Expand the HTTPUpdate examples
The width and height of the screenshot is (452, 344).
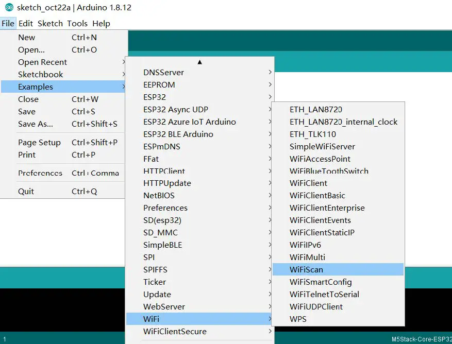tap(200, 183)
